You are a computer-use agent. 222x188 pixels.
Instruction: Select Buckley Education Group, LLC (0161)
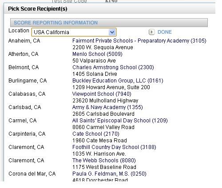[118, 81]
